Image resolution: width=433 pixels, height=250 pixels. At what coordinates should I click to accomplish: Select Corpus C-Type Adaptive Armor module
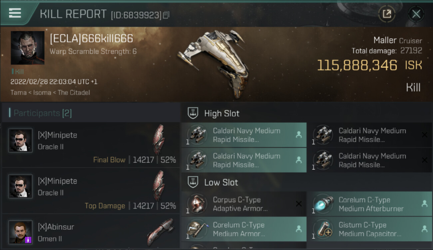tap(244, 204)
